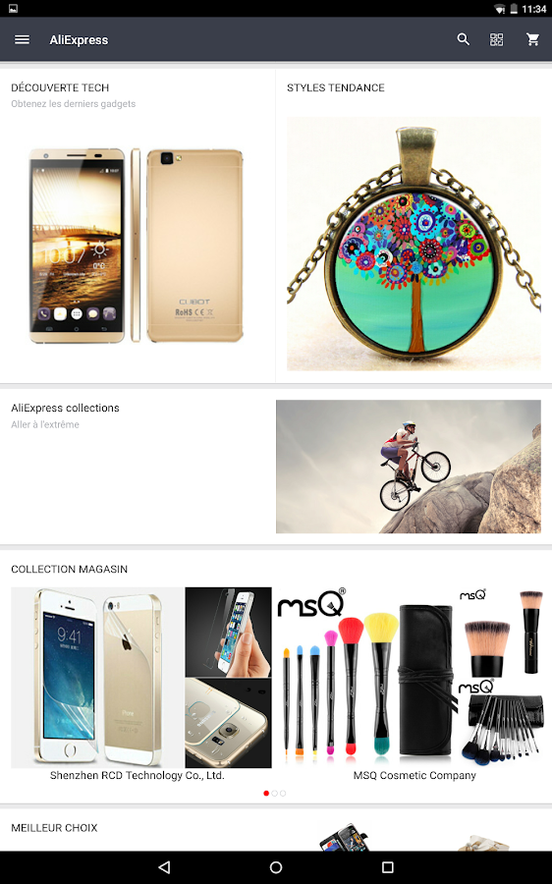
Task: Open the QR code scanner
Action: coord(496,39)
